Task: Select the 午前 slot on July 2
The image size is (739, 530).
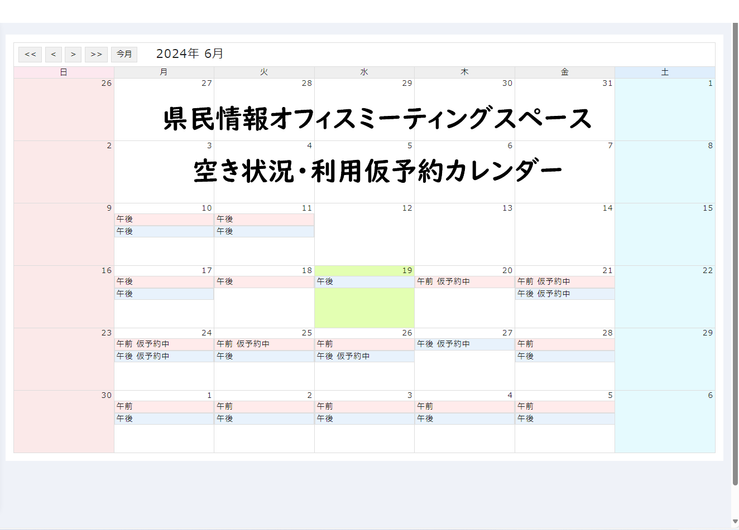Action: click(x=265, y=407)
